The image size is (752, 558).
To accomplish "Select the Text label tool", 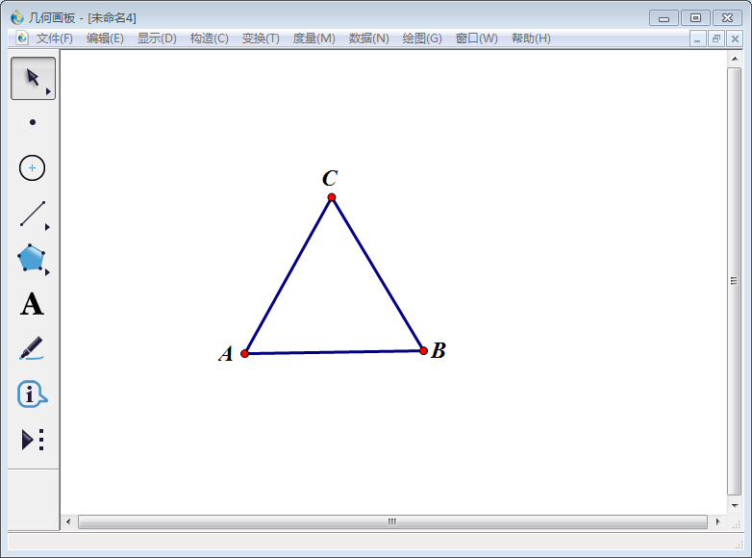I will [32, 304].
